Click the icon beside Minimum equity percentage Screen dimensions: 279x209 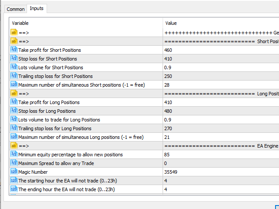14,154
